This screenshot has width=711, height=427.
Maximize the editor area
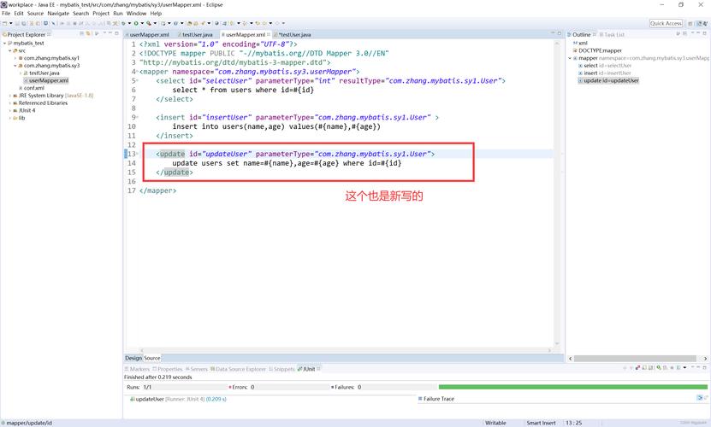[558, 34]
